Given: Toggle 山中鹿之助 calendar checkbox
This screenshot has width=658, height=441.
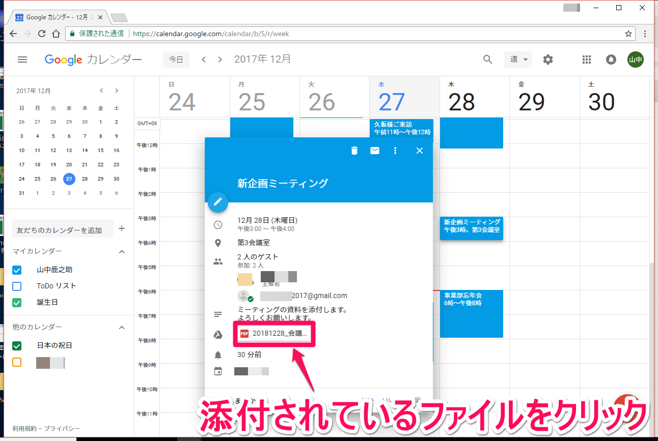Looking at the screenshot, I should [17, 270].
